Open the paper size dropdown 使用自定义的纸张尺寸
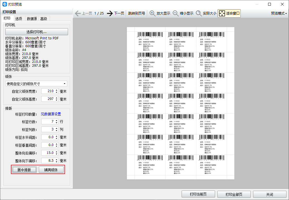Viewport: 289px width, 200px height. click(36, 84)
